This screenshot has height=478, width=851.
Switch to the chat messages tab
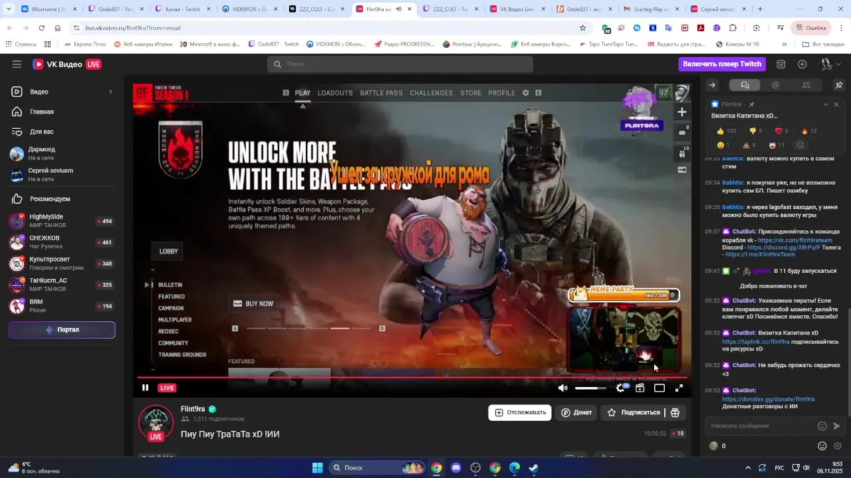click(745, 85)
